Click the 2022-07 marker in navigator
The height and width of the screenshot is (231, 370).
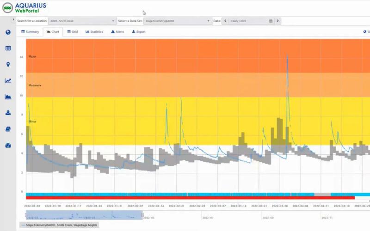(x=208, y=218)
